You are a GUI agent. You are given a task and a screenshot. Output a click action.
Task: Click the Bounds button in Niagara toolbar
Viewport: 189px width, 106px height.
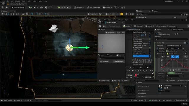click(149, 26)
